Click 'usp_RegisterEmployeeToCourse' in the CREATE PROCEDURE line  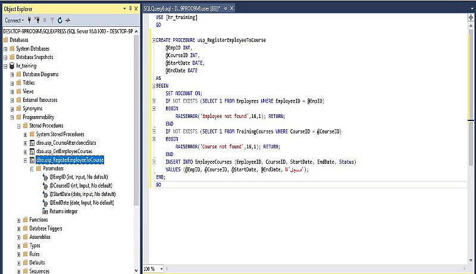tap(231, 40)
